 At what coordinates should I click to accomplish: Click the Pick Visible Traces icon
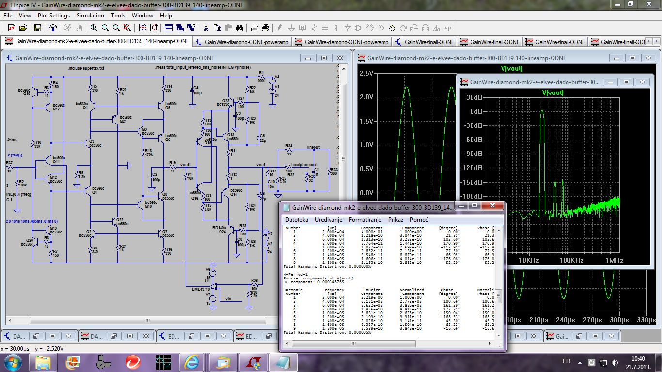tap(142, 28)
